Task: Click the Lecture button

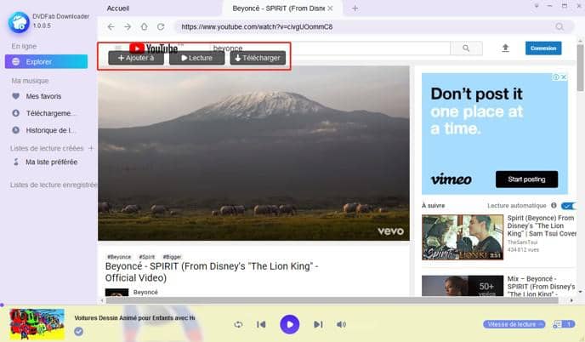Action: [197, 58]
